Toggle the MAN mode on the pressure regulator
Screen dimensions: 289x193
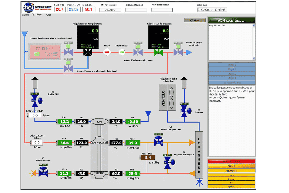coord(154,45)
